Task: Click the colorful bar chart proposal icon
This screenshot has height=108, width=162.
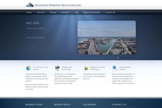Action: click(x=86, y=68)
